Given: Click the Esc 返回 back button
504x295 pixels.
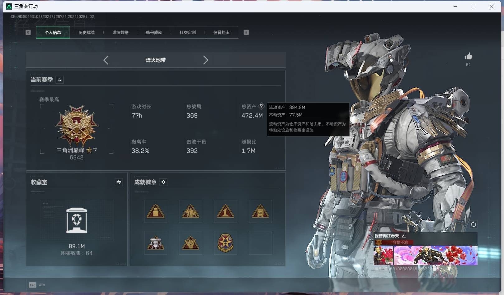Looking at the screenshot, I should (37, 285).
